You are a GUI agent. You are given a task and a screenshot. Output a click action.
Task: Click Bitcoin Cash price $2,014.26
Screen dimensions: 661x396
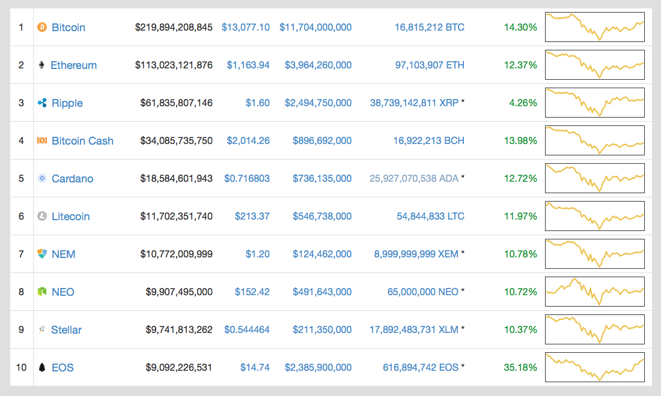(248, 140)
